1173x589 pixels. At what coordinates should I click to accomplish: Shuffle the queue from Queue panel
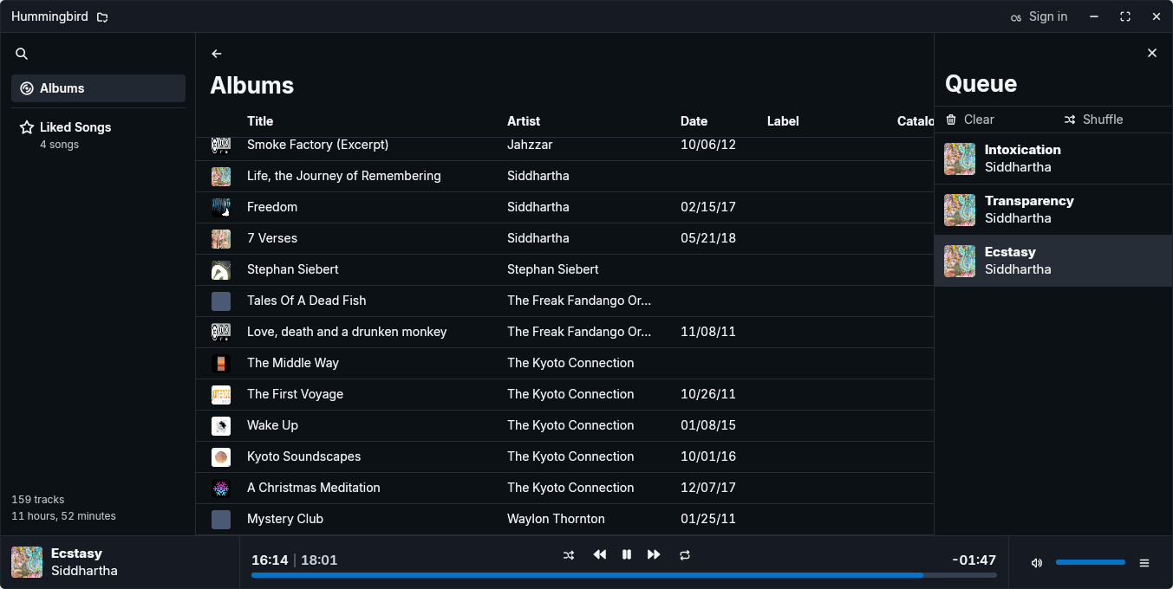1093,120
